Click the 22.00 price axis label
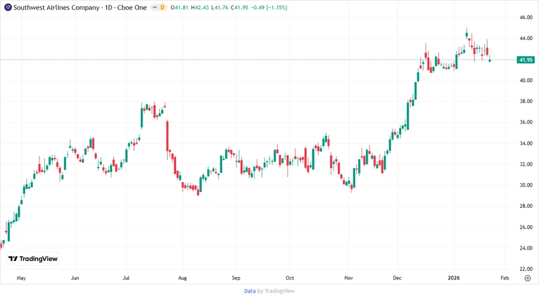This screenshot has height=298, width=539. 526,269
